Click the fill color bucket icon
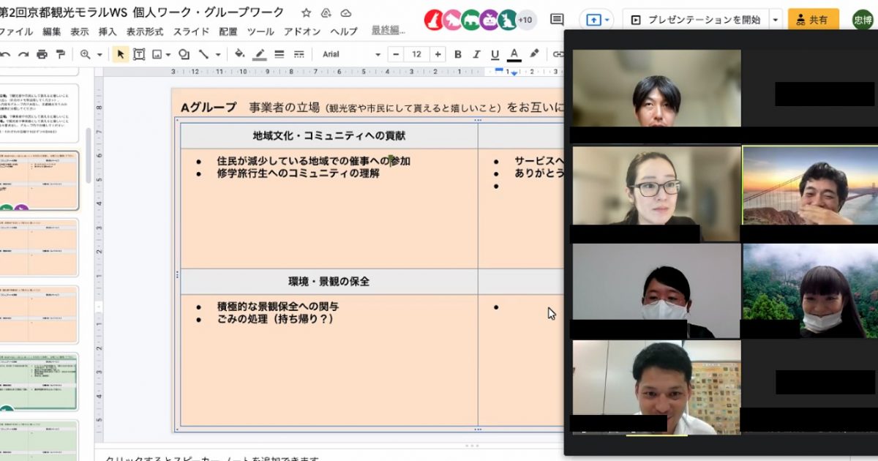The image size is (878, 461). pos(239,54)
